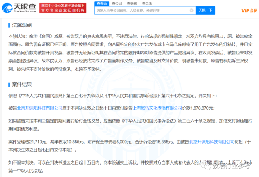Click the 天眼一下 search button
The height and width of the screenshot is (177, 259).
pos(205,10)
